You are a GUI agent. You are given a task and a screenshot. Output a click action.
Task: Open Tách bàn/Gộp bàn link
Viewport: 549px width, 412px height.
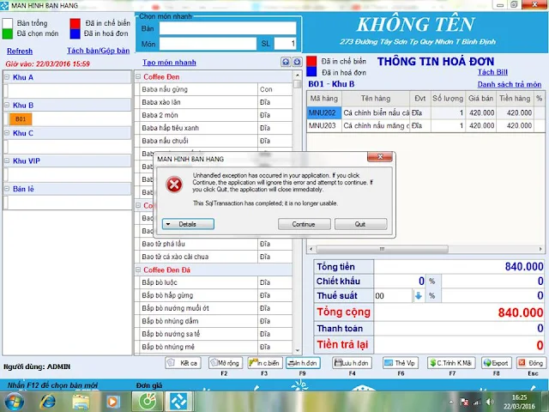click(99, 51)
